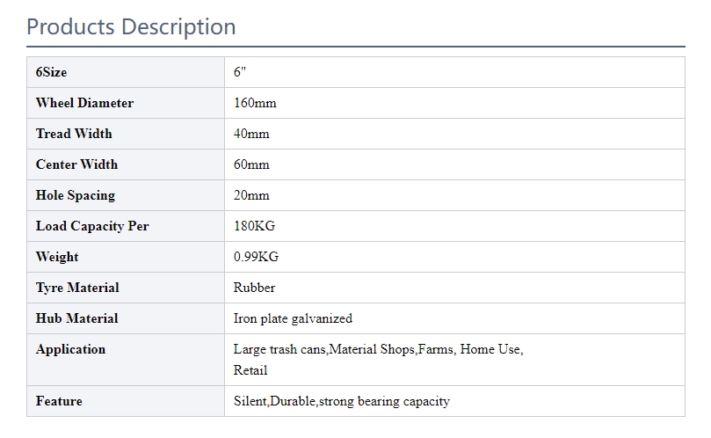This screenshot has height=438, width=711.
Task: Click the 60mm center width value
Action: (251, 164)
